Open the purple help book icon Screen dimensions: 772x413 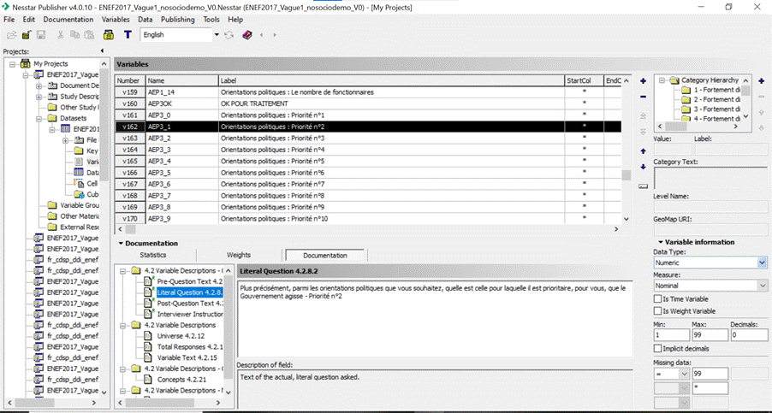pyautogui.click(x=247, y=35)
